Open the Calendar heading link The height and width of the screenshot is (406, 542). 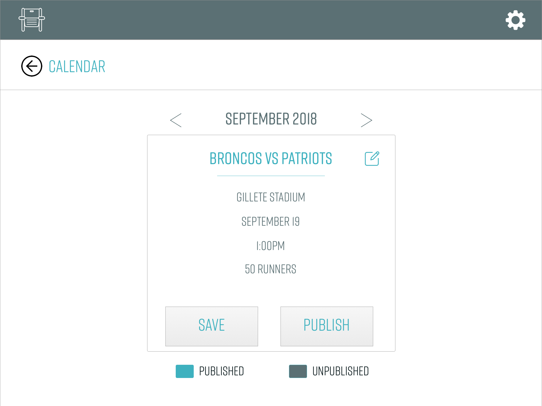click(x=77, y=67)
